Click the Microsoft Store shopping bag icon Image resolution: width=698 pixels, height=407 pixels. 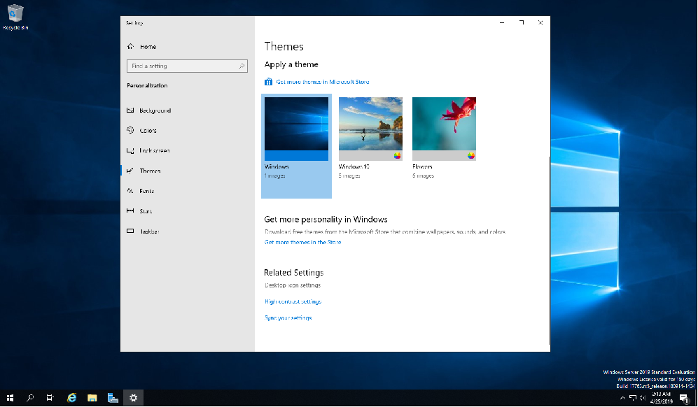click(x=268, y=81)
